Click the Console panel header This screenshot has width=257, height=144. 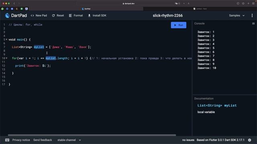coord(199,24)
